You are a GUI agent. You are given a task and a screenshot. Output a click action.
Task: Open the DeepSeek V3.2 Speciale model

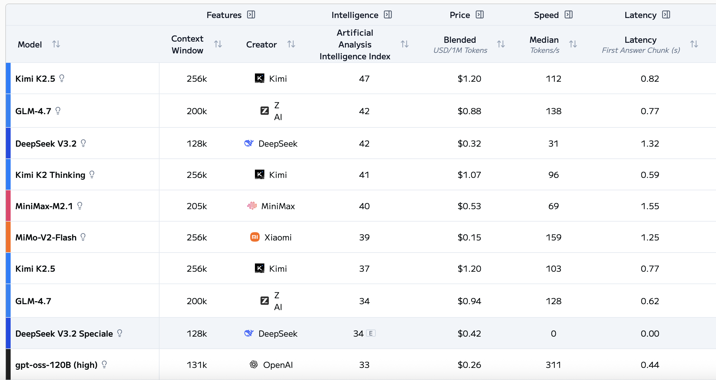64,334
